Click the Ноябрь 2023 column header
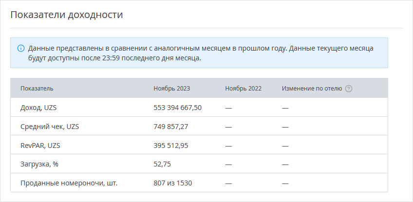Viewport: 413px width, 202px height. 172,89
